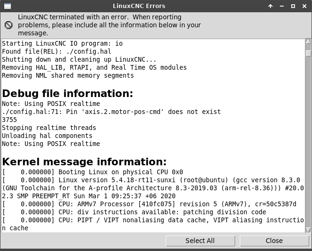Click 'Linux version 5.4.18-rt11-sunxi' line
Image resolution: width=312 pixels, height=251 pixels.
click(x=151, y=180)
